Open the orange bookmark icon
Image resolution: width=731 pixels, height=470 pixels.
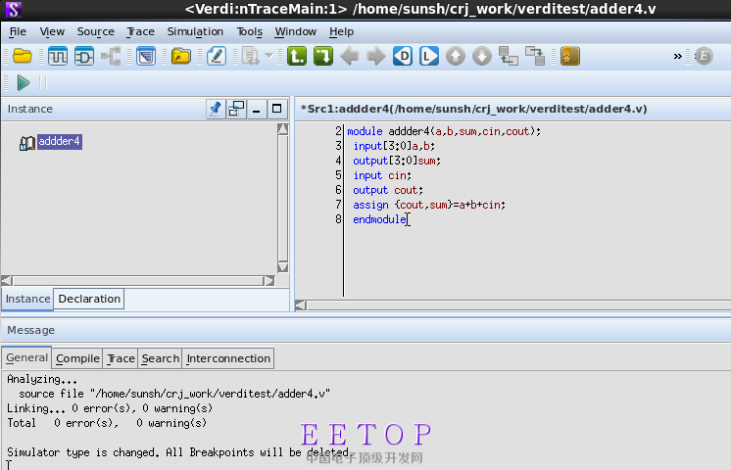569,57
